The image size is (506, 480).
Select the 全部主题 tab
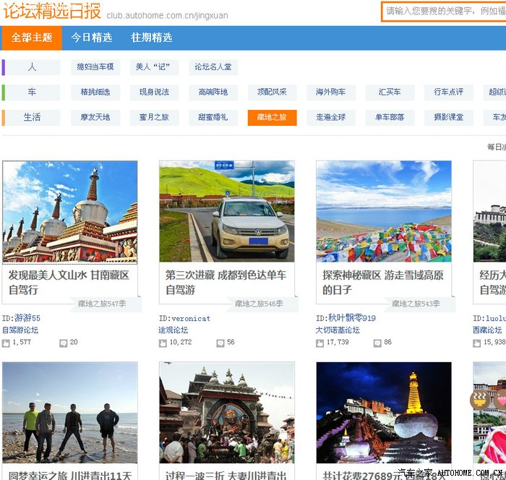coord(32,38)
